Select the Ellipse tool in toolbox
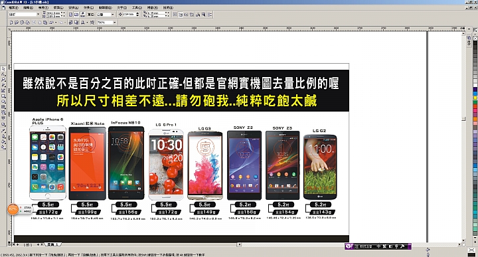The width and height of the screenshot is (478, 257). 4,101
